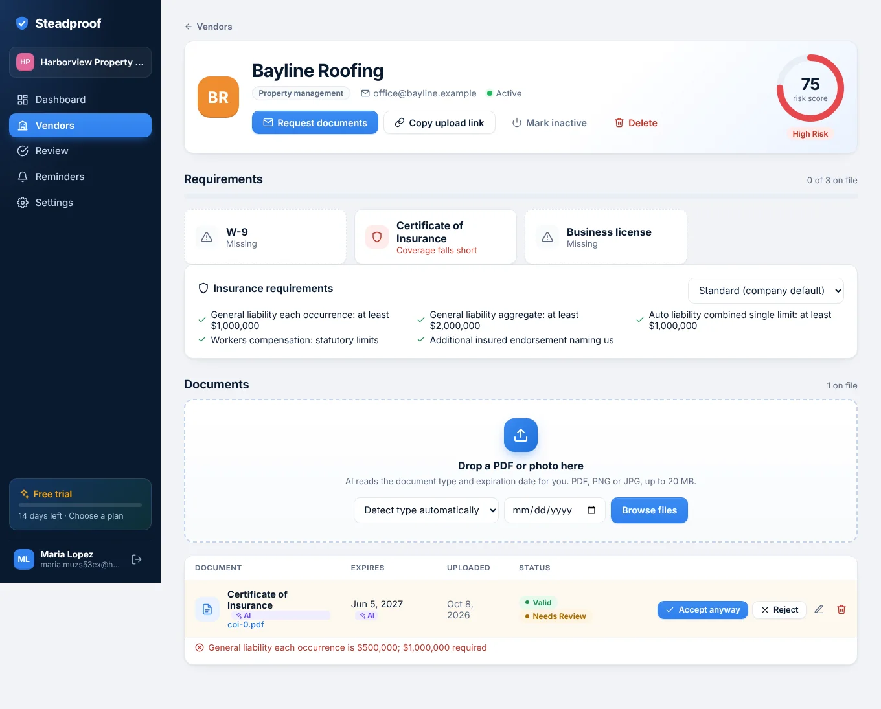The height and width of the screenshot is (709, 881).
Task: Open the W-9 requirement card
Action: point(265,237)
